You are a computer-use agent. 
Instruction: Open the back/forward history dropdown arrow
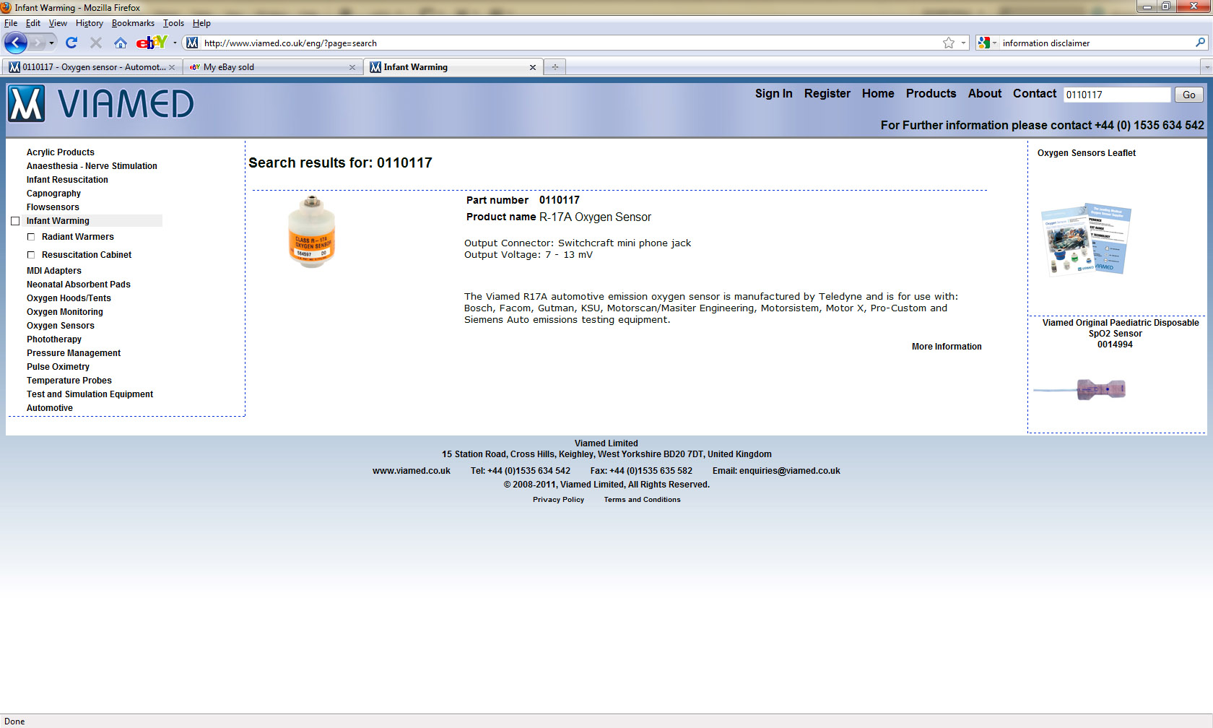coord(51,43)
